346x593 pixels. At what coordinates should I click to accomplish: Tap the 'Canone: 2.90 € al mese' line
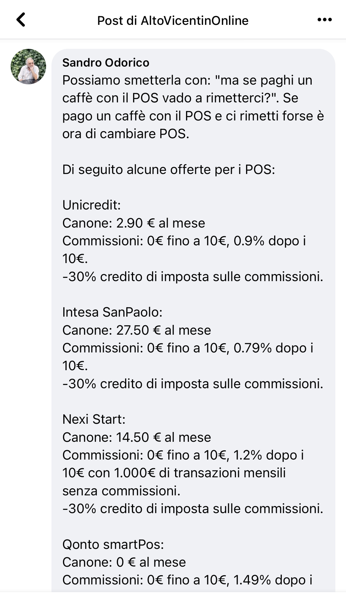coord(134,223)
